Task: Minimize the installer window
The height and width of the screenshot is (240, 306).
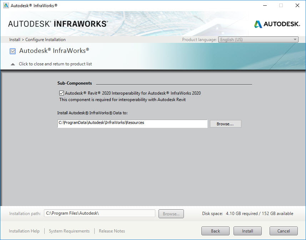Action: coord(265,5)
